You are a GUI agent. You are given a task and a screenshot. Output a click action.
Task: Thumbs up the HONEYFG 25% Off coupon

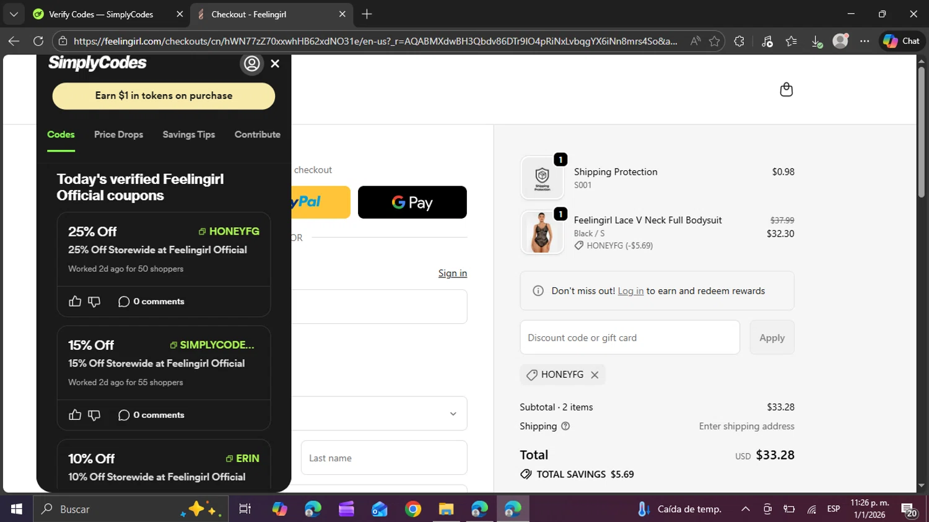coord(75,302)
